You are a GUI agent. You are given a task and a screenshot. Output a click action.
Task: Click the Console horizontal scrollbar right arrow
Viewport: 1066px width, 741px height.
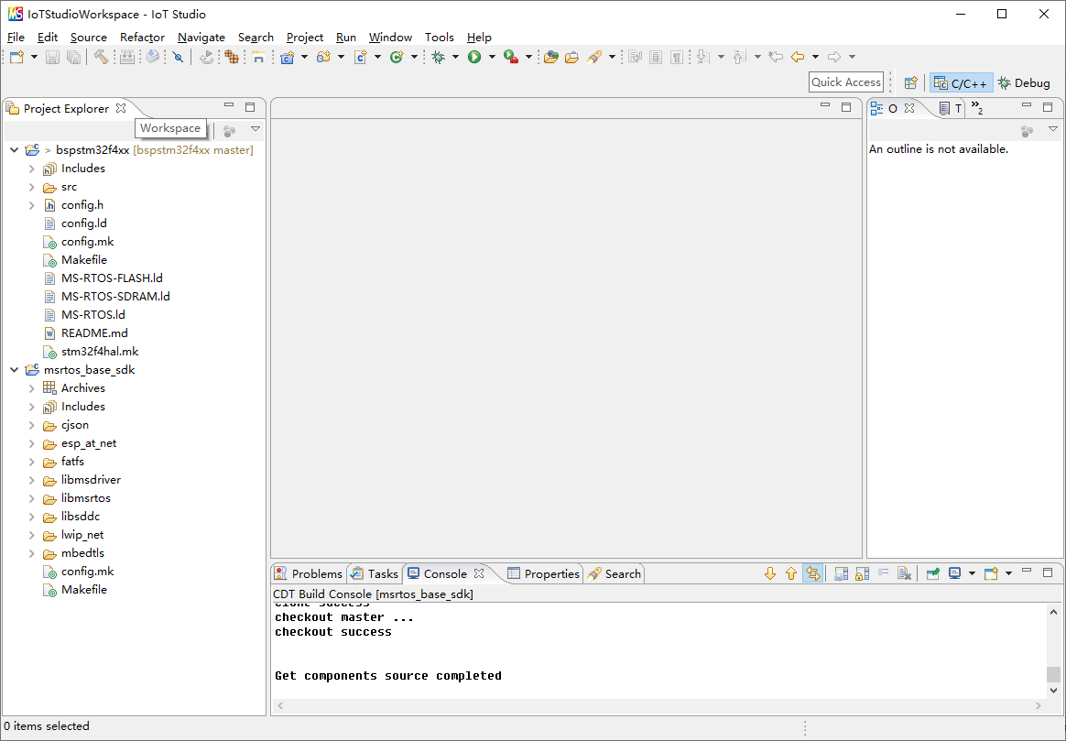pos(1039,705)
